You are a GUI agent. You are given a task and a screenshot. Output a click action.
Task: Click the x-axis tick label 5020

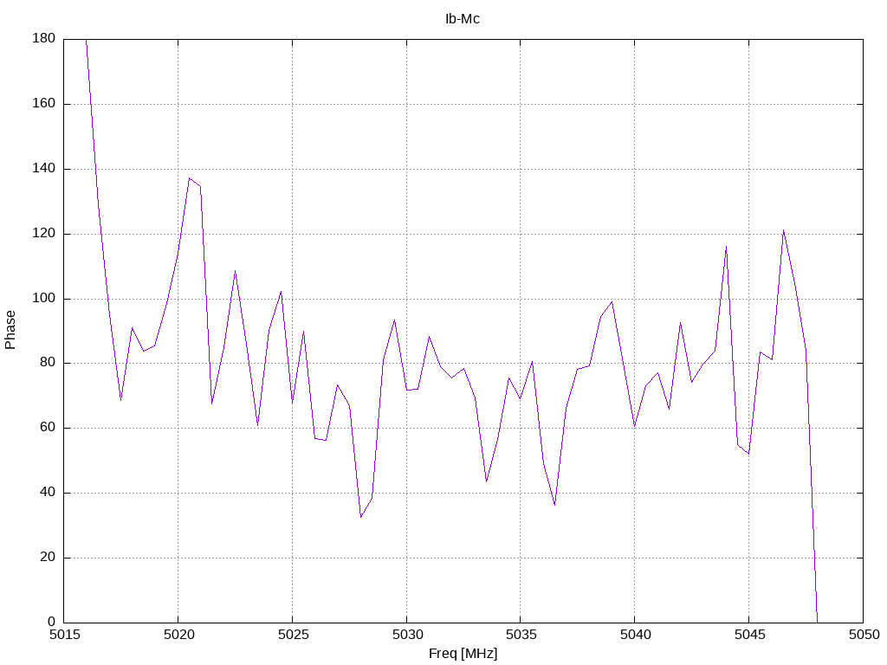(x=178, y=635)
